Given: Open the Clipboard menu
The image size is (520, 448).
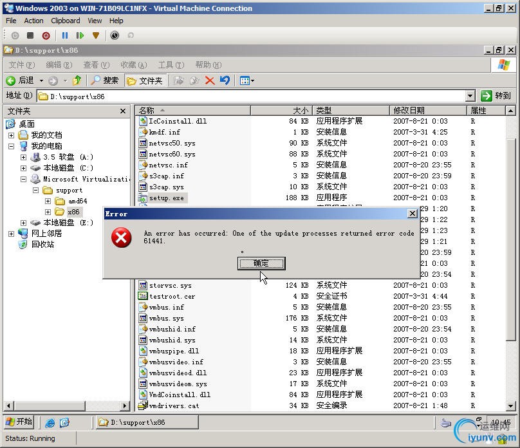Looking at the screenshot, I should 66,21.
